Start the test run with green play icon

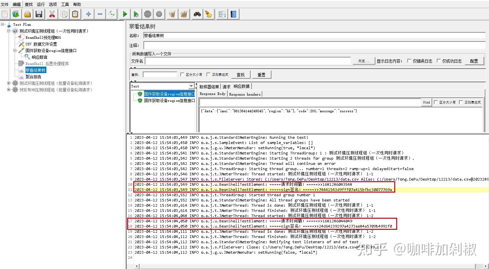124,14
